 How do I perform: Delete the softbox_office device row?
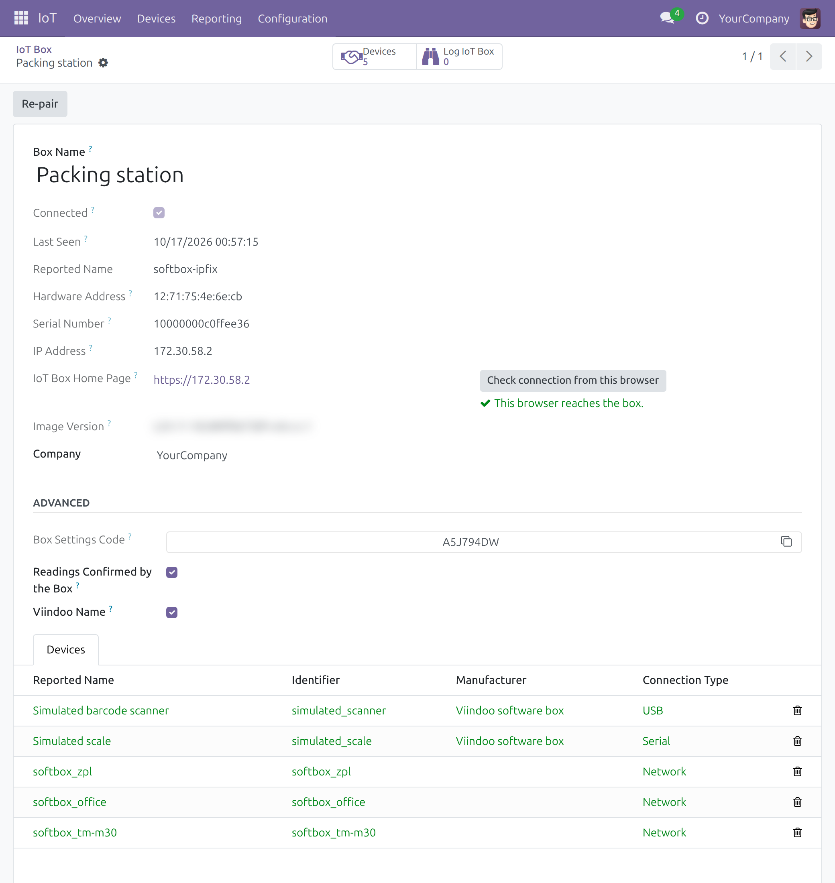point(797,802)
